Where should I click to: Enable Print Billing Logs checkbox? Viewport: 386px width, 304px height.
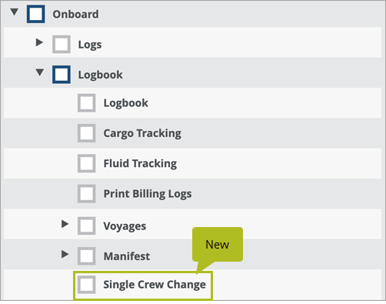tap(87, 194)
